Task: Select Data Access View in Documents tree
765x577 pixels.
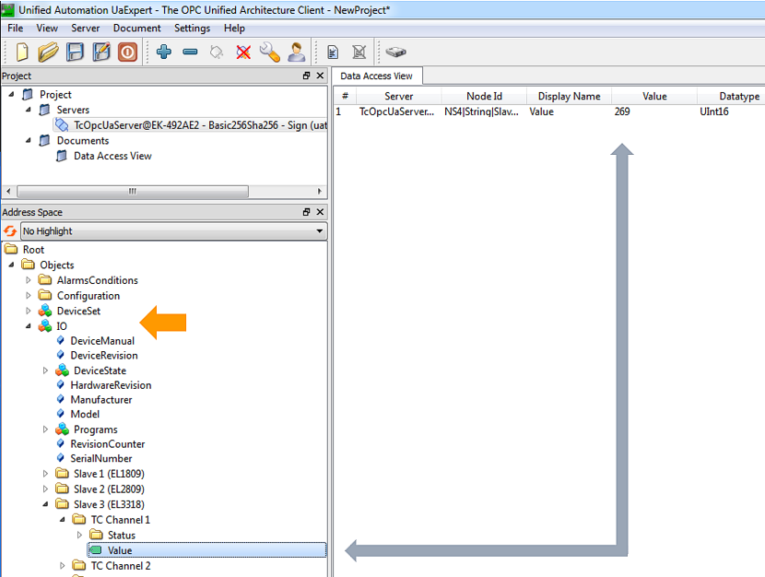Action: click(x=112, y=156)
